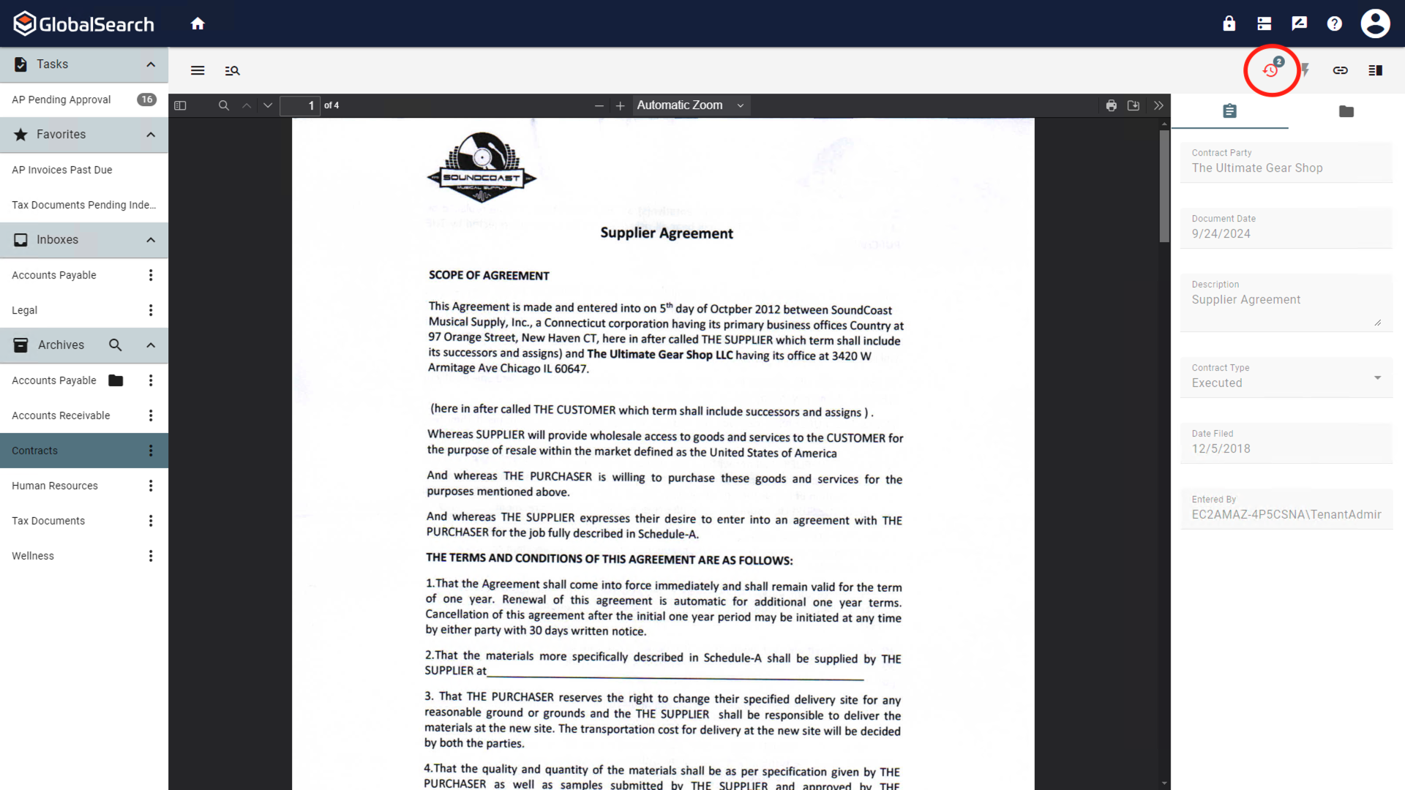Click the folder/cabinet archive icon
1405x790 pixels.
click(1346, 110)
